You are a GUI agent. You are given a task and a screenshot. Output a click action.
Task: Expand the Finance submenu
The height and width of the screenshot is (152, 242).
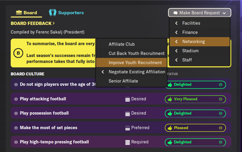(x=200, y=32)
